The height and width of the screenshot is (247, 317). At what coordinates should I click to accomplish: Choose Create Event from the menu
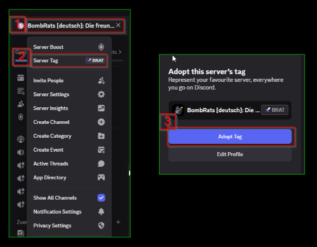[69, 150]
